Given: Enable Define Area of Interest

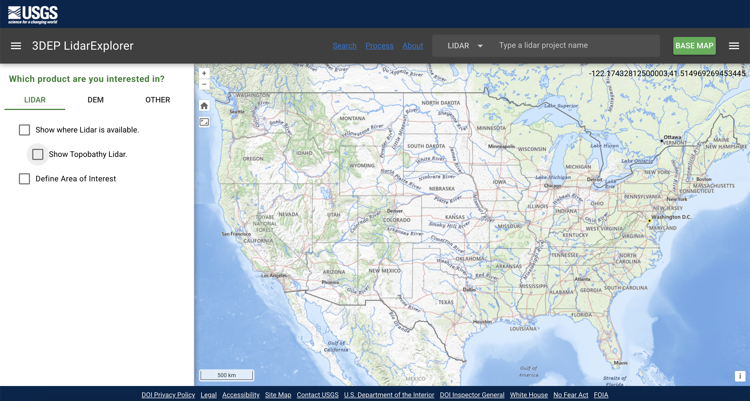Looking at the screenshot, I should [24, 179].
